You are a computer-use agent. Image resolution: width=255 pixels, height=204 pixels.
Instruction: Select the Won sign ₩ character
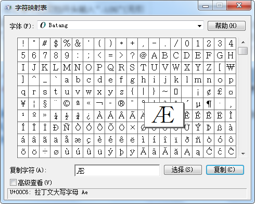(x=231, y=68)
